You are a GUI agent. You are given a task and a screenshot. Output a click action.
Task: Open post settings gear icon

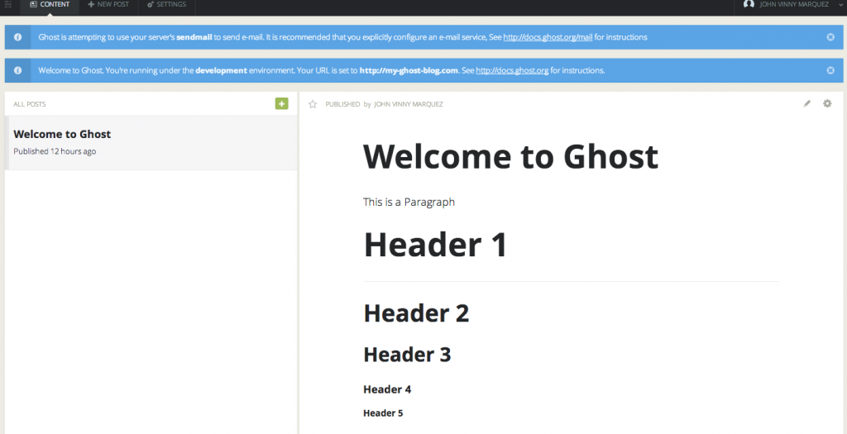tap(827, 103)
